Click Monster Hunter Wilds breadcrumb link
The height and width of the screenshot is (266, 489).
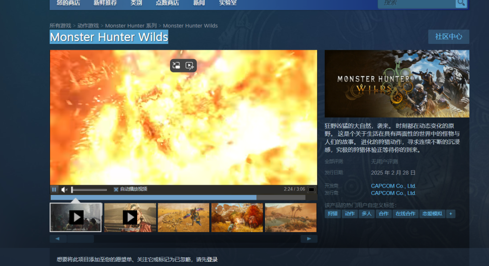point(190,26)
